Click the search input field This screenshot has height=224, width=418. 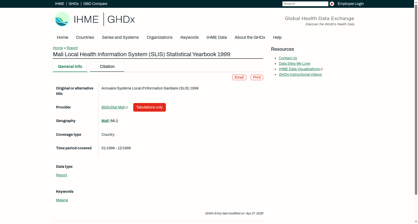(x=305, y=4)
